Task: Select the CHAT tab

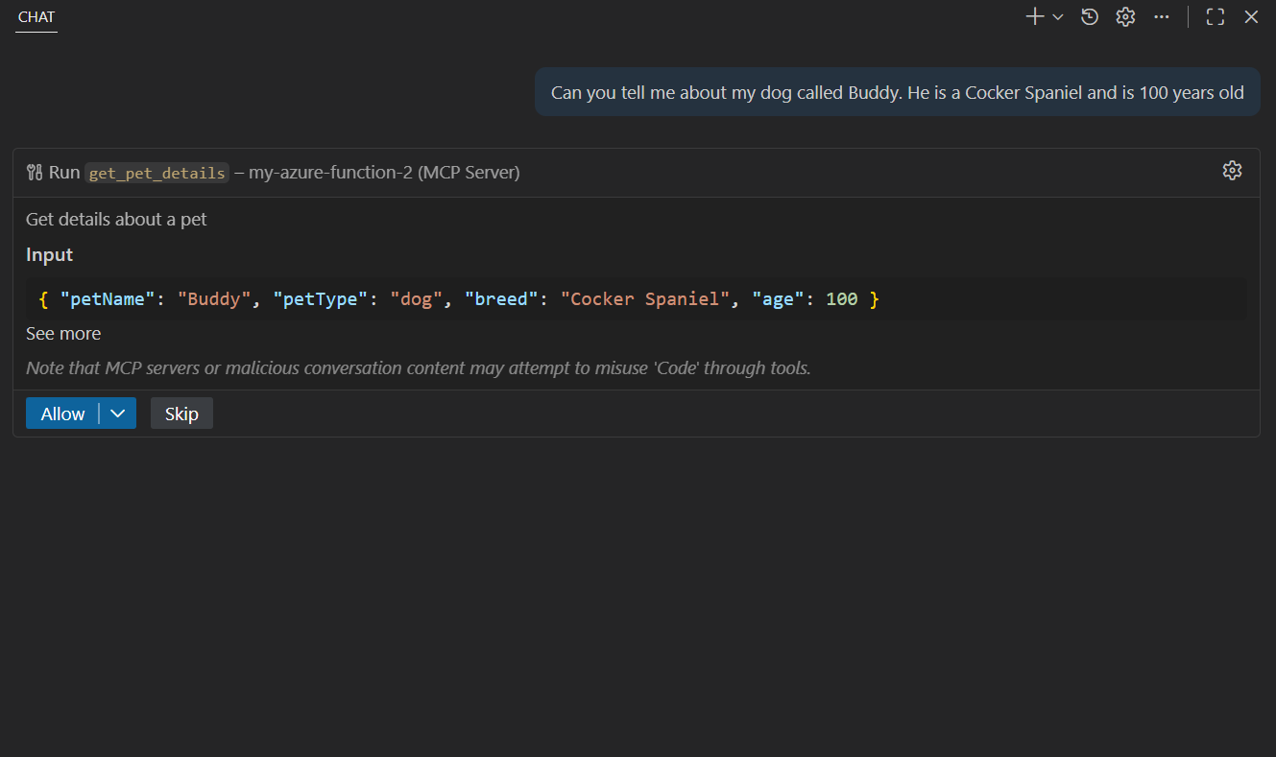Action: (x=36, y=16)
